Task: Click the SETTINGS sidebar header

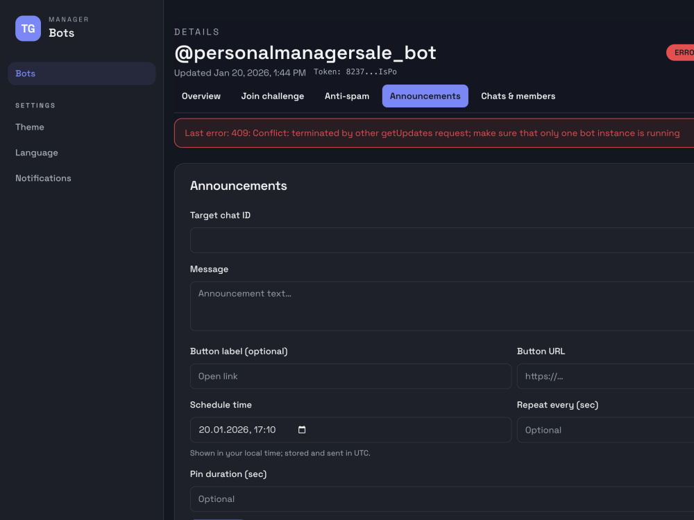Action: pos(35,105)
